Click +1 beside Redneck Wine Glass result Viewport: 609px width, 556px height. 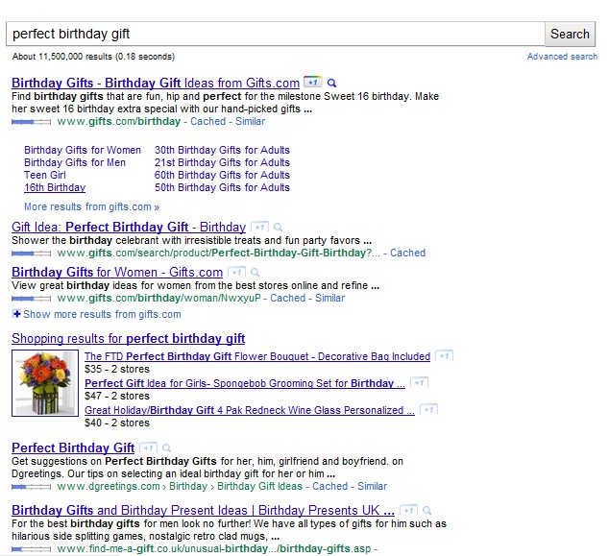pos(429,409)
